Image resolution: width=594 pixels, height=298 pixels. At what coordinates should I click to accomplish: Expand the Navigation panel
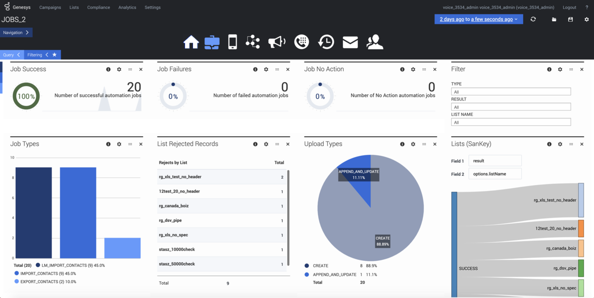pos(16,33)
